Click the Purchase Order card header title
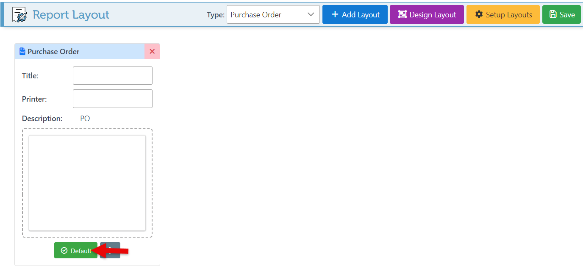This screenshot has width=583, height=274. [53, 52]
